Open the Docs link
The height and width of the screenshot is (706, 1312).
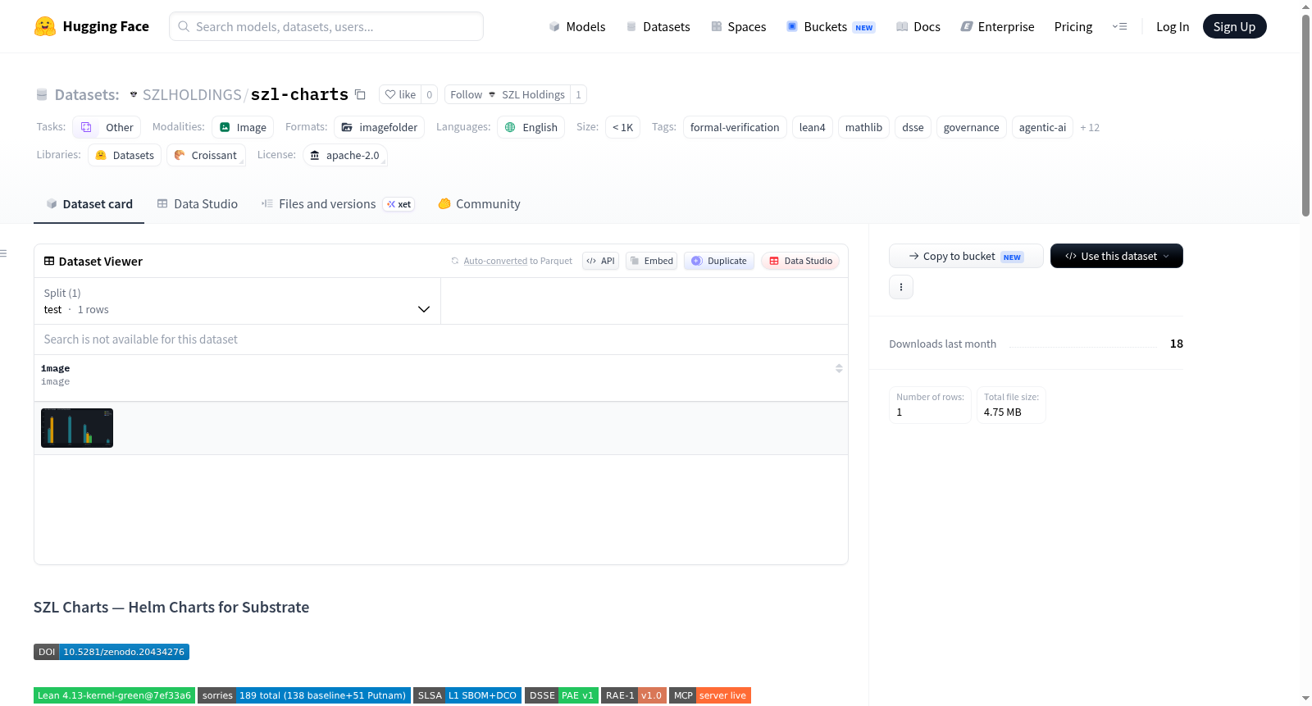tap(918, 26)
